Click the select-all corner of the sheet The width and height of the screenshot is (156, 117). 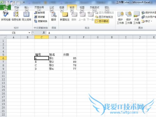click(3, 37)
